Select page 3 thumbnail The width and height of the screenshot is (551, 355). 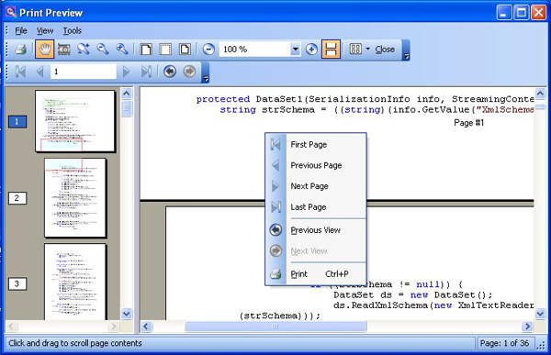75,282
